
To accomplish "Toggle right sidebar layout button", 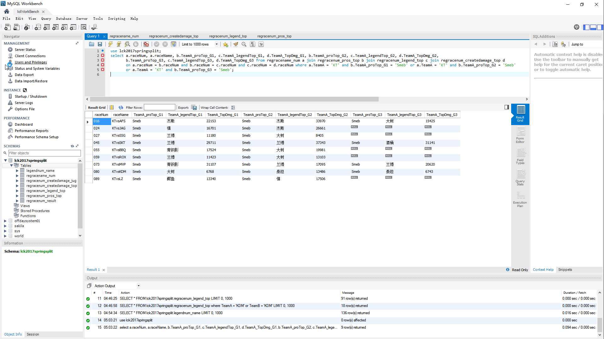I will pyautogui.click(x=600, y=27).
